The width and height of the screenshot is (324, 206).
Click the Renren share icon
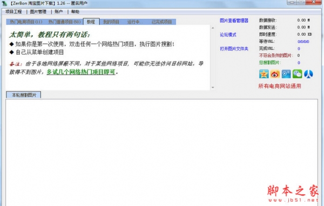308,74
